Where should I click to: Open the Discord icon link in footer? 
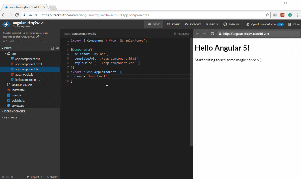(x=12, y=177)
